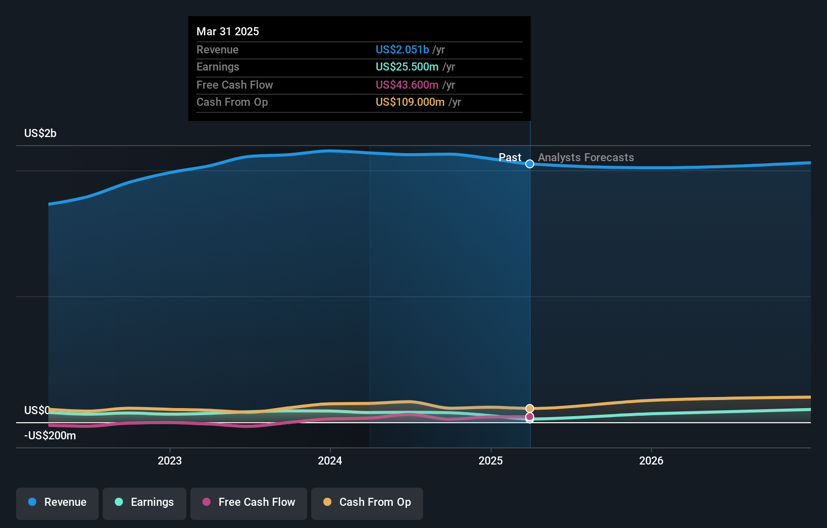This screenshot has height=528, width=827.
Task: Click the 2024 year axis label
Action: (x=330, y=460)
